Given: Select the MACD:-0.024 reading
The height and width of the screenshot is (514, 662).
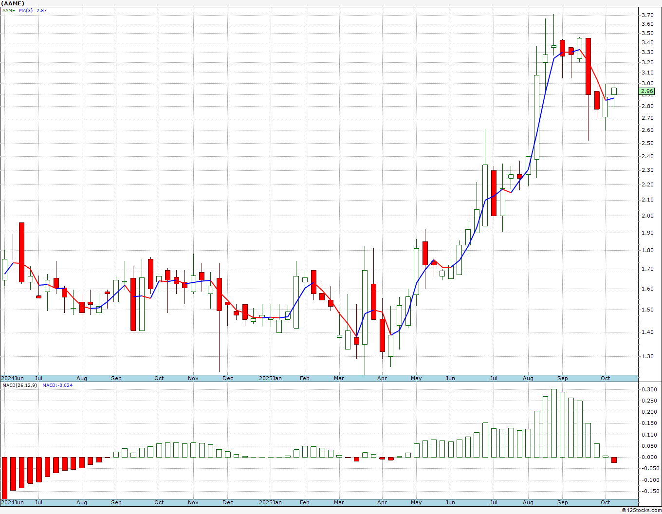Looking at the screenshot, I should (x=57, y=385).
